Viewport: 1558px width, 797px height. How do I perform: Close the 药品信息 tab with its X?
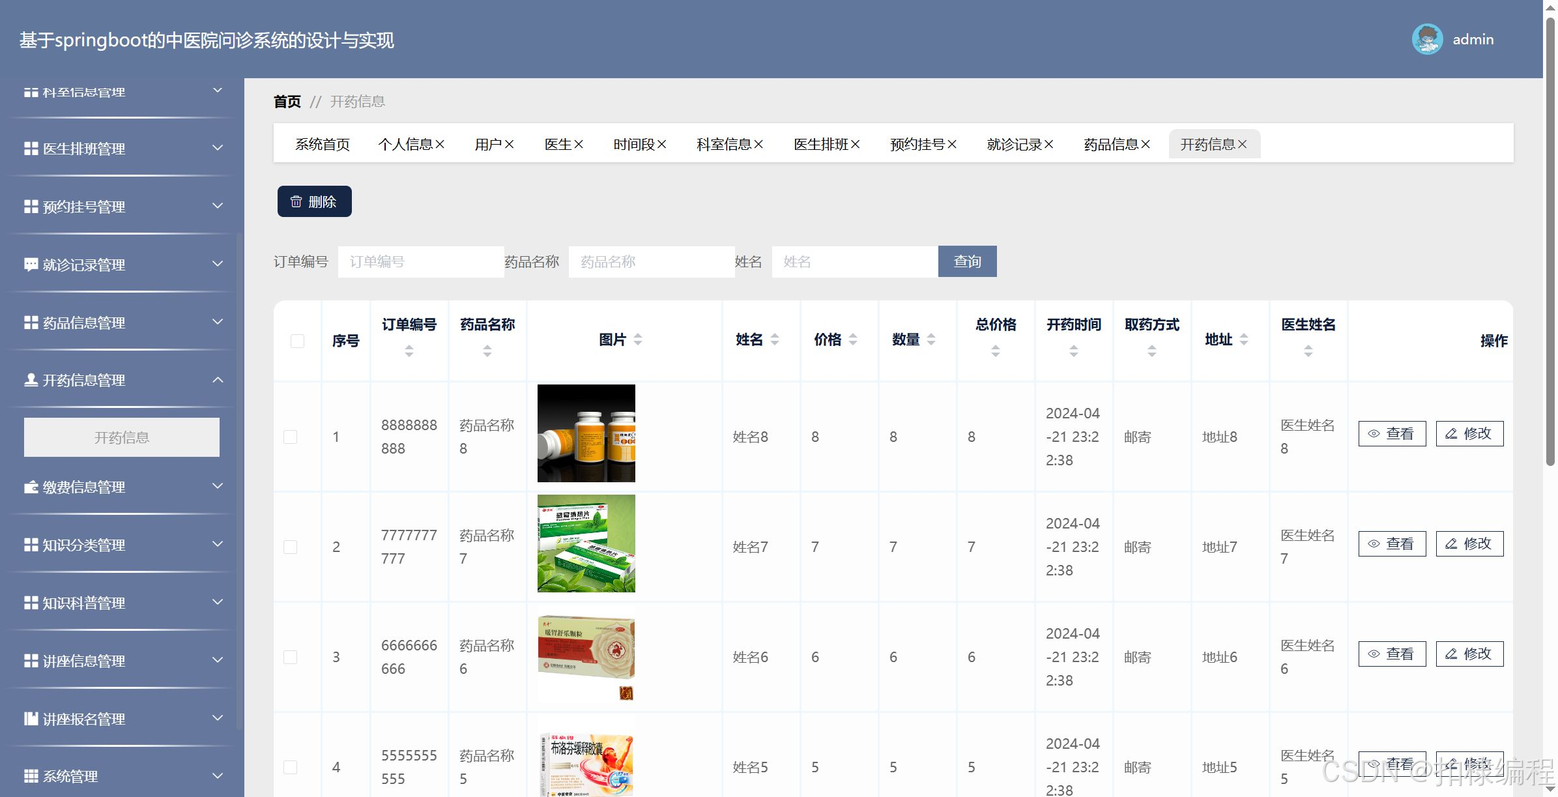coord(1146,144)
